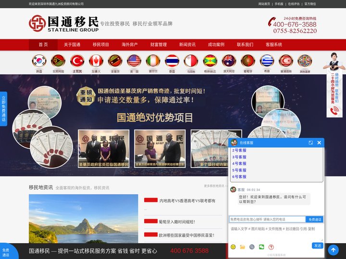This screenshot has height=259, width=346.
Task: Select the Vanuatu (瓦努阿图) flag icon
Action: [58, 61]
